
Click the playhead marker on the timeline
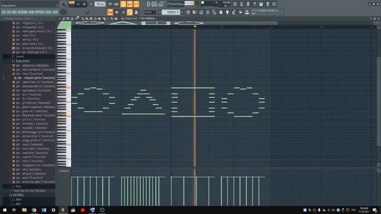(195, 27)
